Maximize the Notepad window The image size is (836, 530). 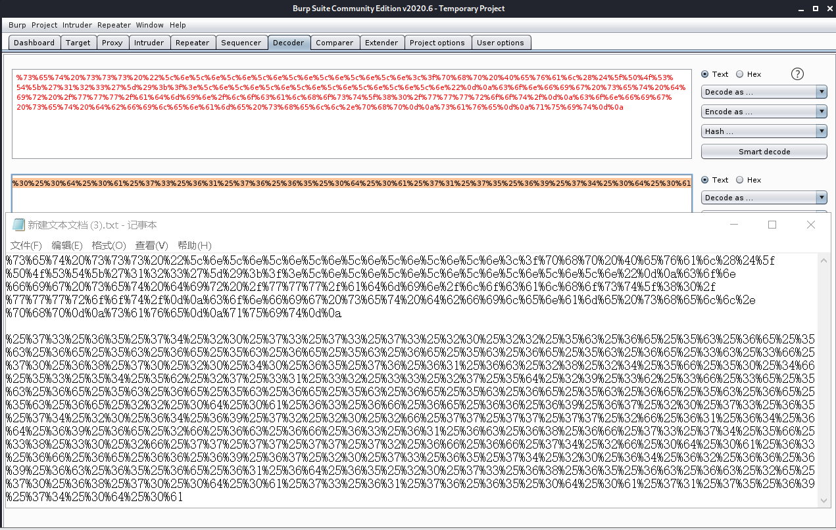click(772, 225)
